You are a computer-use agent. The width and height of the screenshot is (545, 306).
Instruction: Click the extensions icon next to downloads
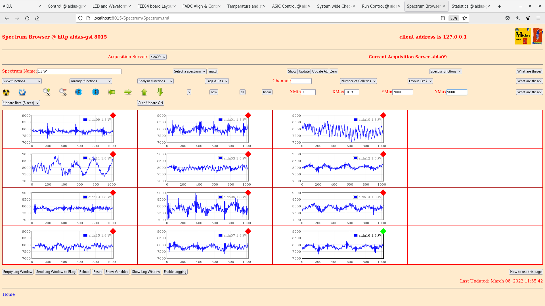pos(528,18)
